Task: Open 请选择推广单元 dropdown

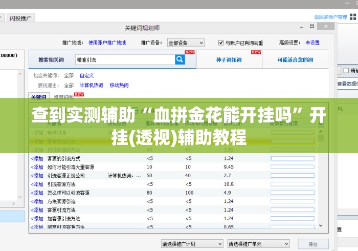Action: point(258,244)
